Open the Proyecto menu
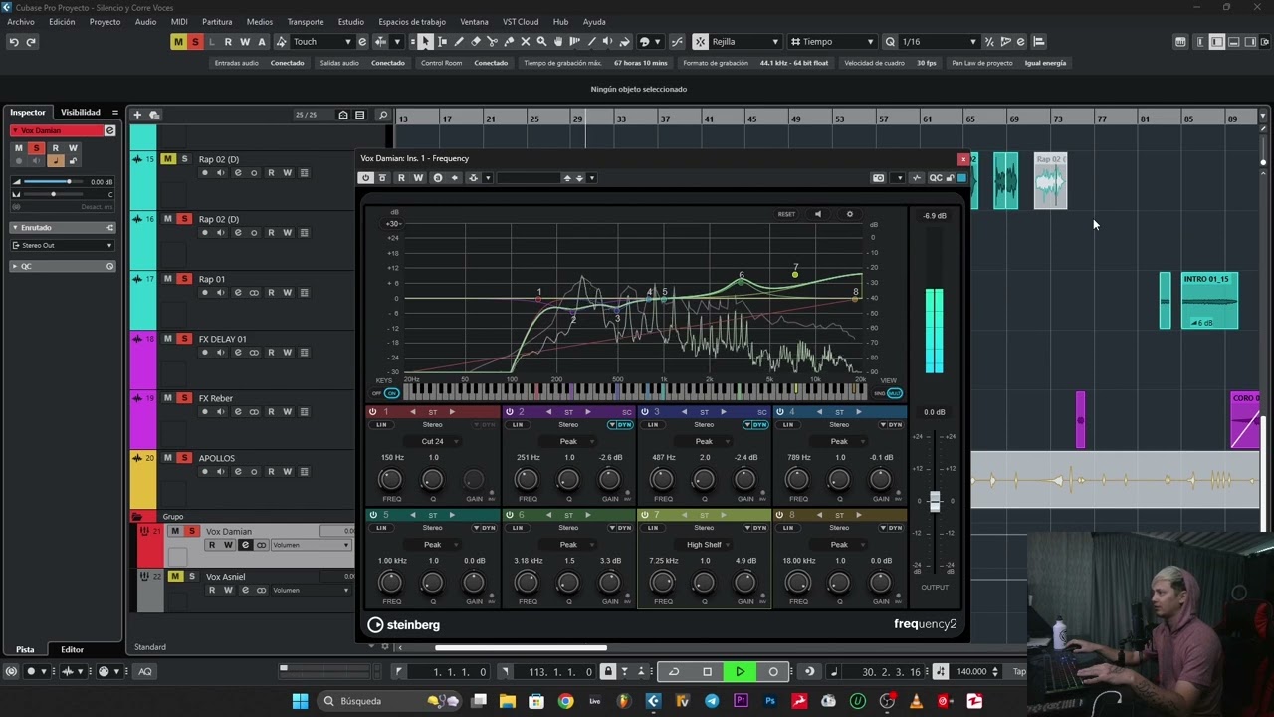This screenshot has height=717, width=1274. click(x=105, y=21)
